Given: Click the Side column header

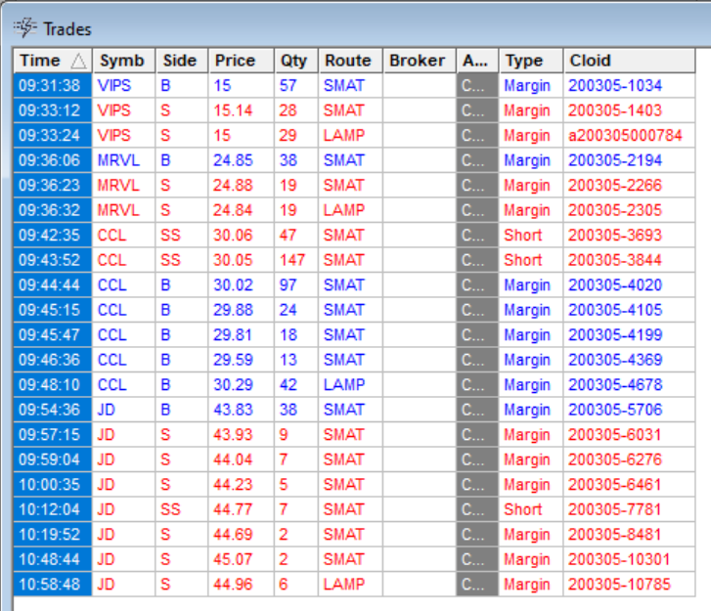Looking at the screenshot, I should [180, 61].
